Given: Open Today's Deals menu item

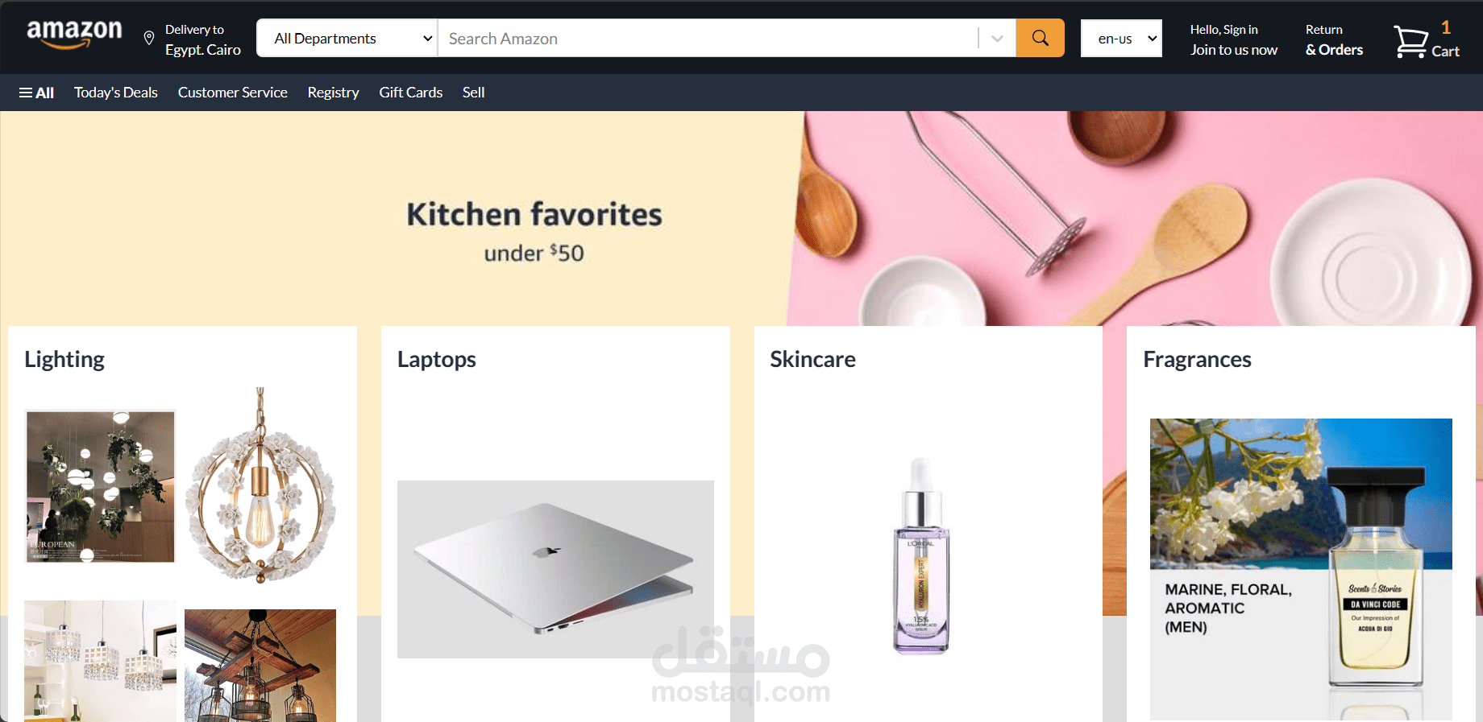Looking at the screenshot, I should (x=116, y=93).
